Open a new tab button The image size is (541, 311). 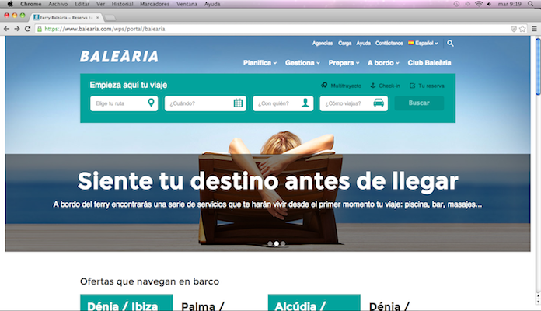click(110, 18)
